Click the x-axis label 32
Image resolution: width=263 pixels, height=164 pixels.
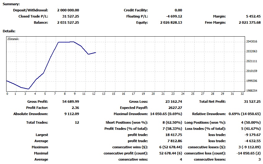242,94
